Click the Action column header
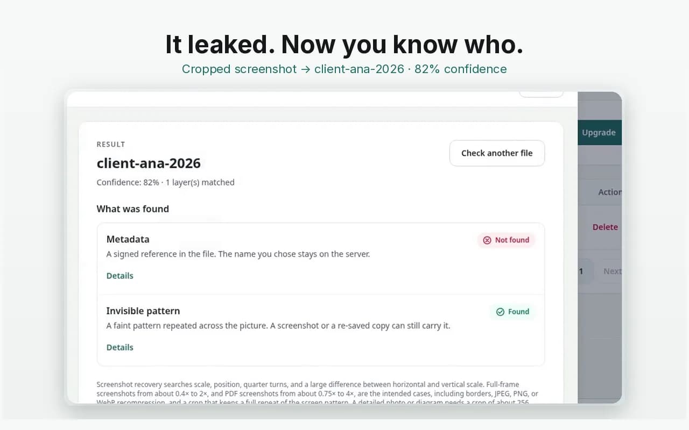This screenshot has height=430, width=689. [x=610, y=192]
